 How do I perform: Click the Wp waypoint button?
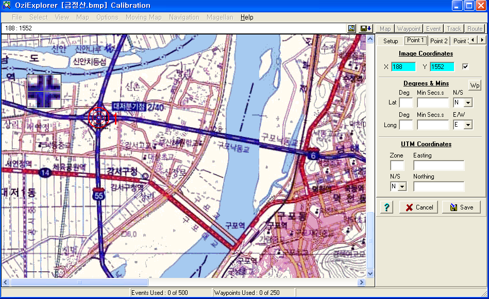pos(475,85)
